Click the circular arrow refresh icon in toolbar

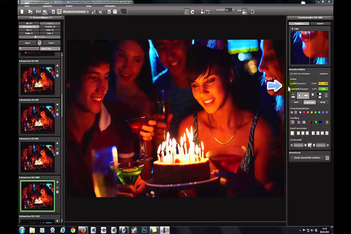pyautogui.click(x=193, y=12)
